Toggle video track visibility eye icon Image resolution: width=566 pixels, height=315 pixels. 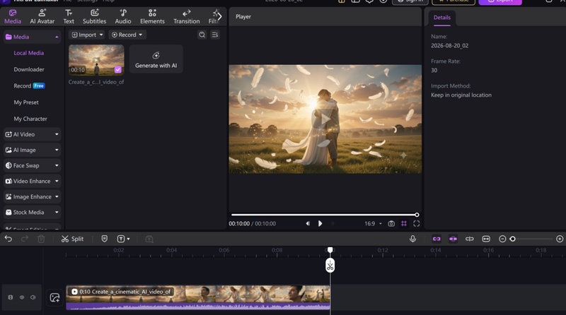(x=22, y=297)
